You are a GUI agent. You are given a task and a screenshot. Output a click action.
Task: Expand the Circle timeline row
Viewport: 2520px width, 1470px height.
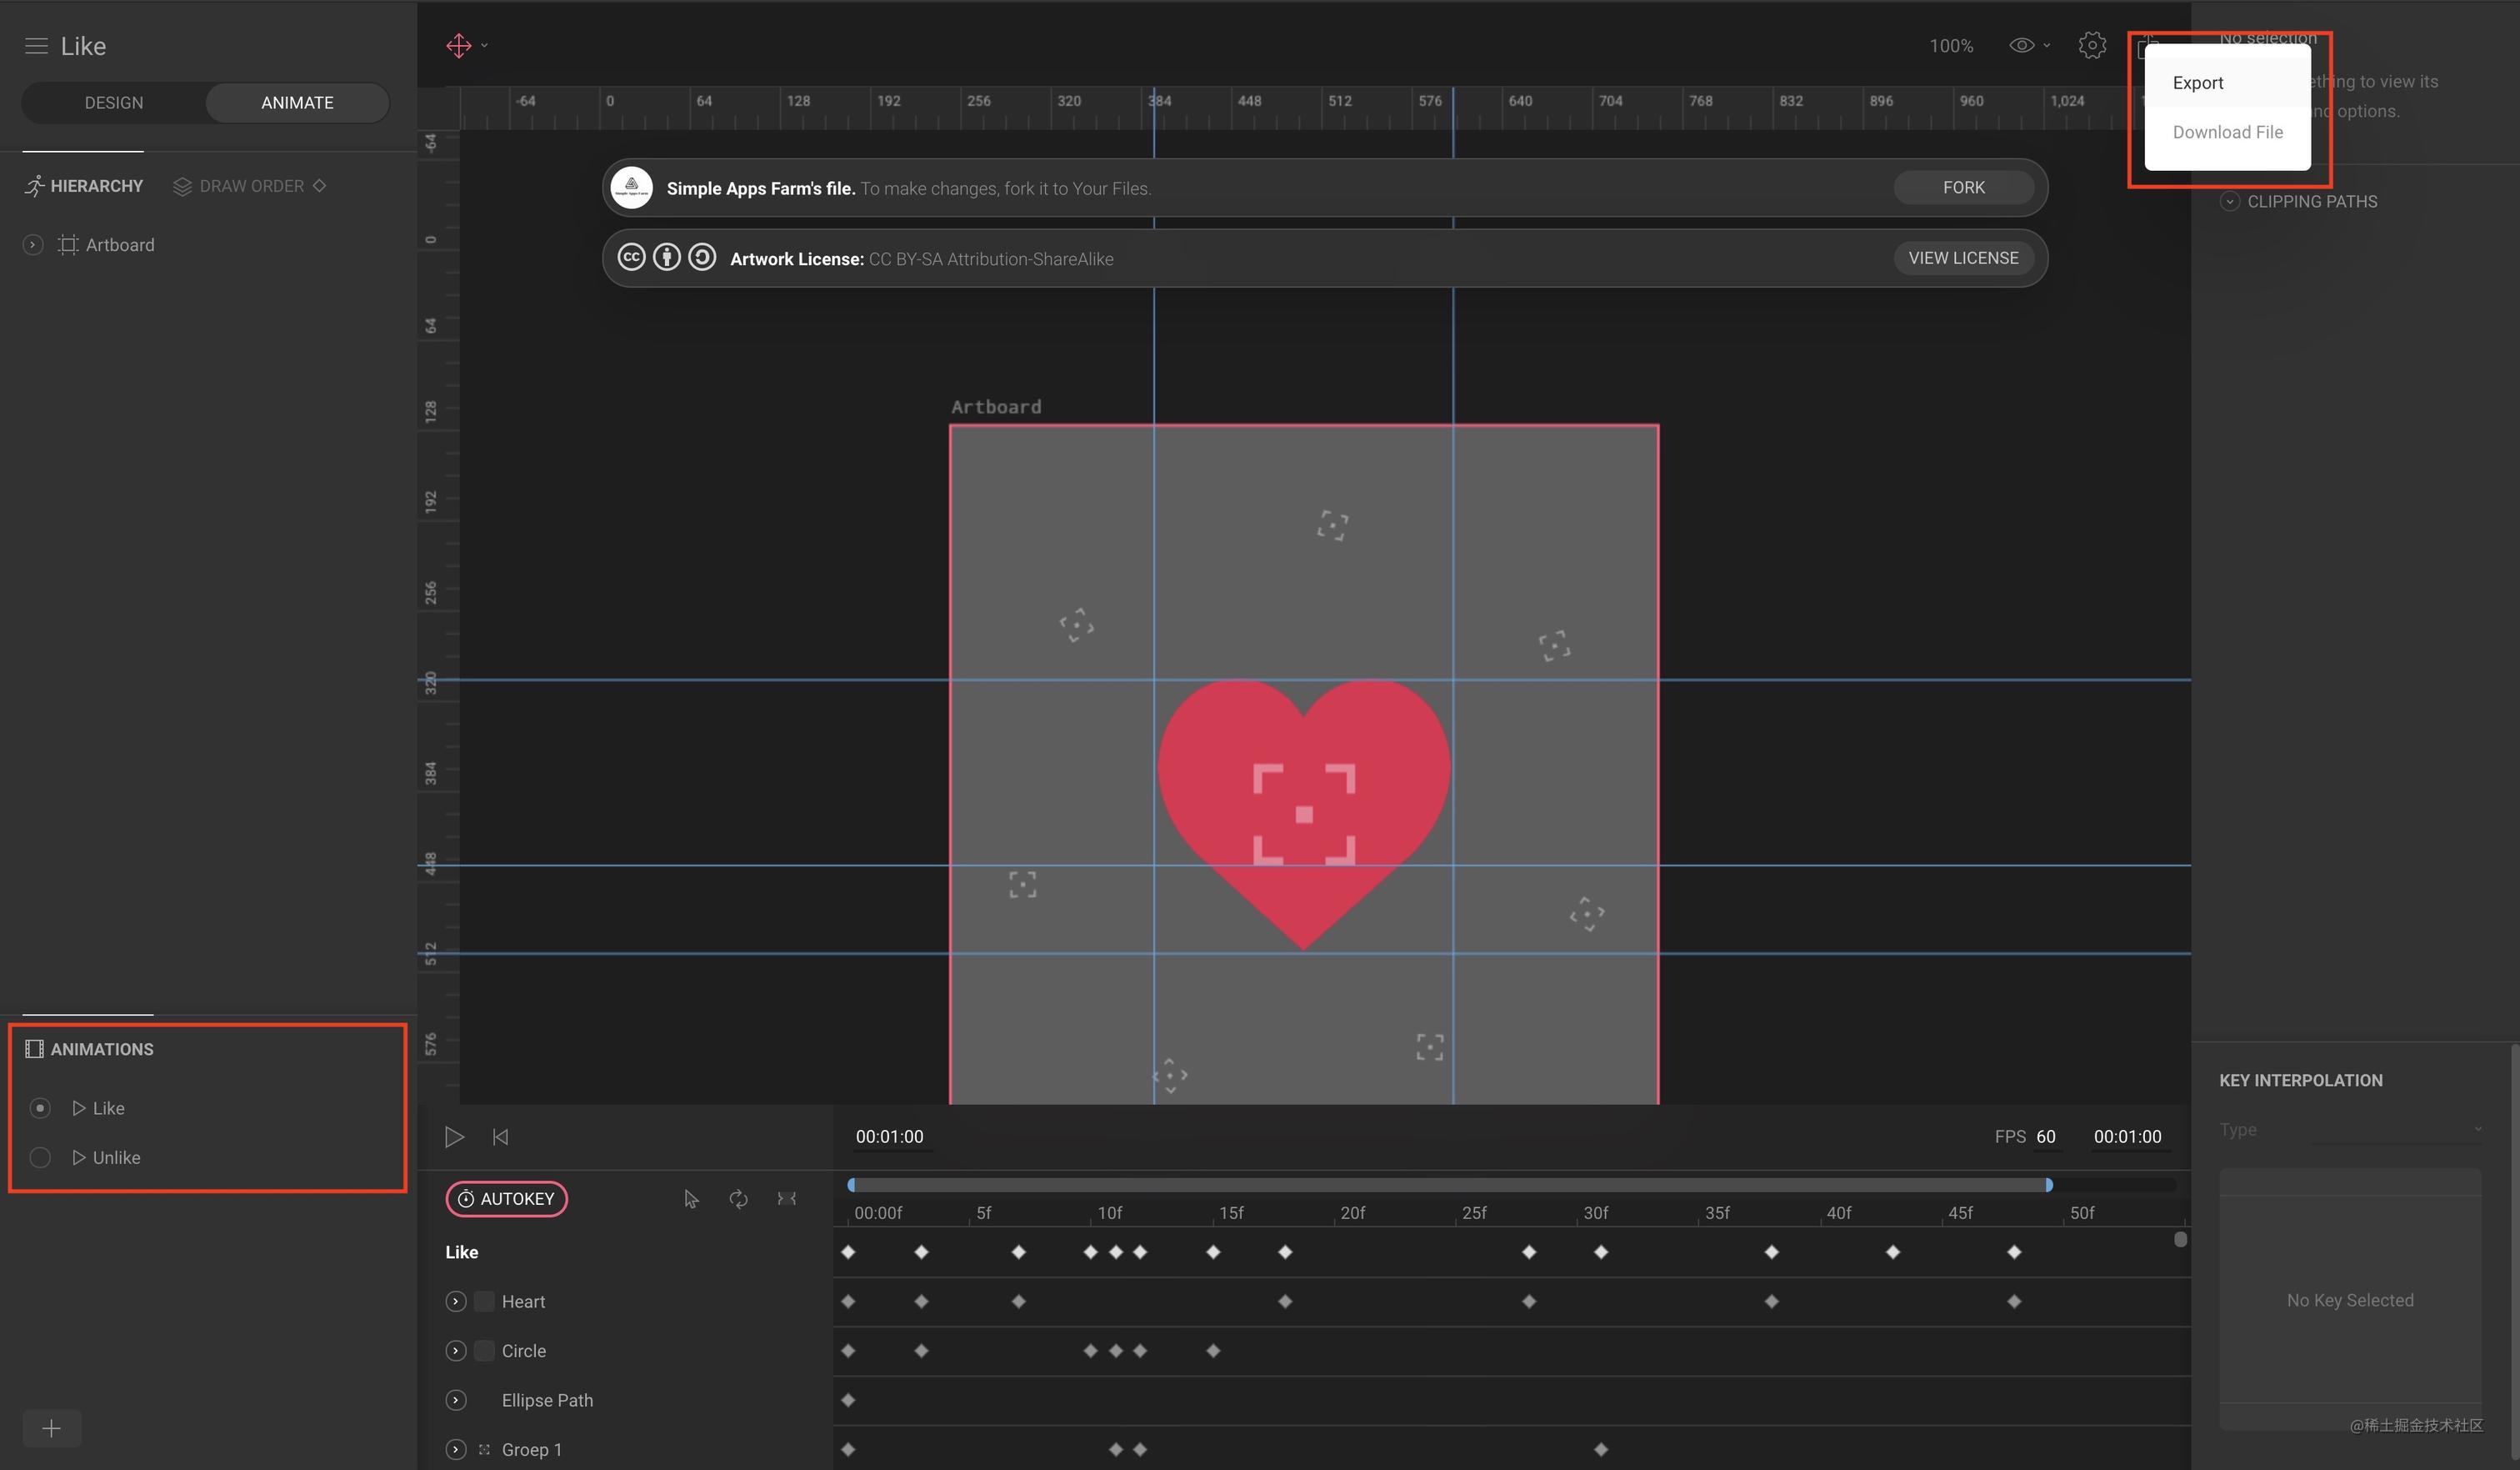point(456,1351)
